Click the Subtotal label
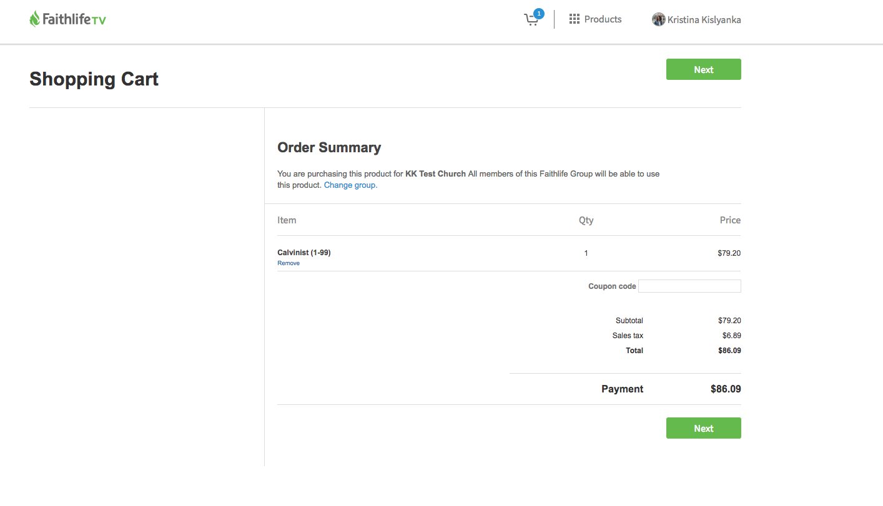The width and height of the screenshot is (883, 506). click(x=629, y=321)
